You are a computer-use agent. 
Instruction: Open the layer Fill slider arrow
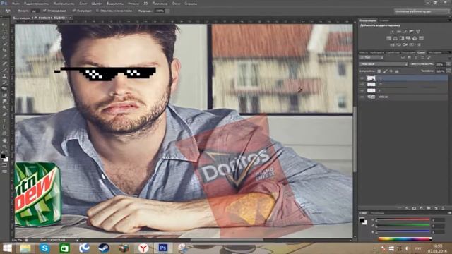pyautogui.click(x=448, y=71)
